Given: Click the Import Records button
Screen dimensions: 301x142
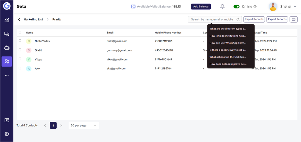Looking at the screenshot, I should (254, 19).
